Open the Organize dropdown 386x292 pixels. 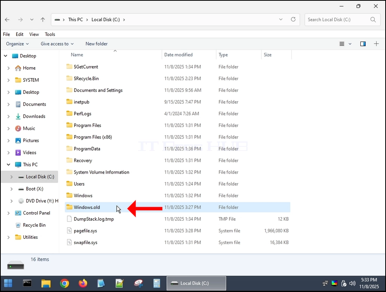coord(17,44)
